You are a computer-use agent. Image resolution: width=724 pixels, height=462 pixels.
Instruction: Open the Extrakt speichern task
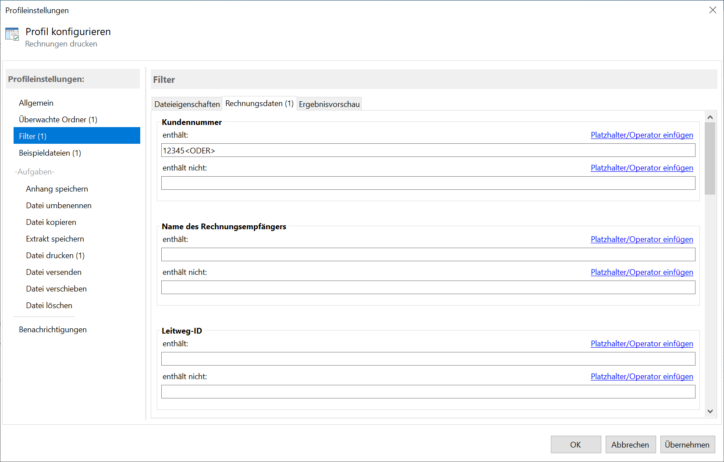click(x=55, y=239)
